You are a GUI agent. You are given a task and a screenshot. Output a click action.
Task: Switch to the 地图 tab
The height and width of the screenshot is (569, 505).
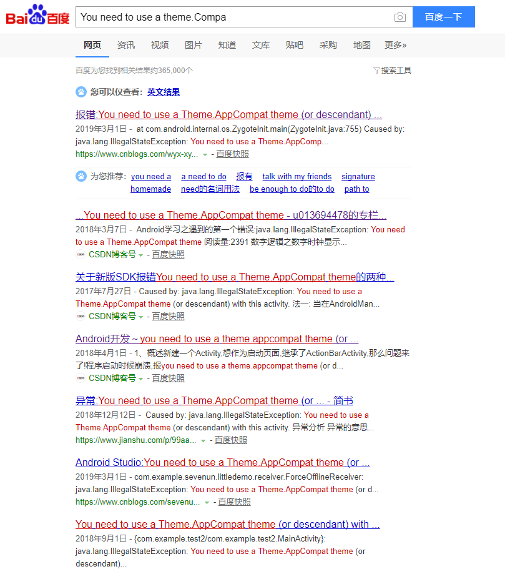[x=361, y=45]
